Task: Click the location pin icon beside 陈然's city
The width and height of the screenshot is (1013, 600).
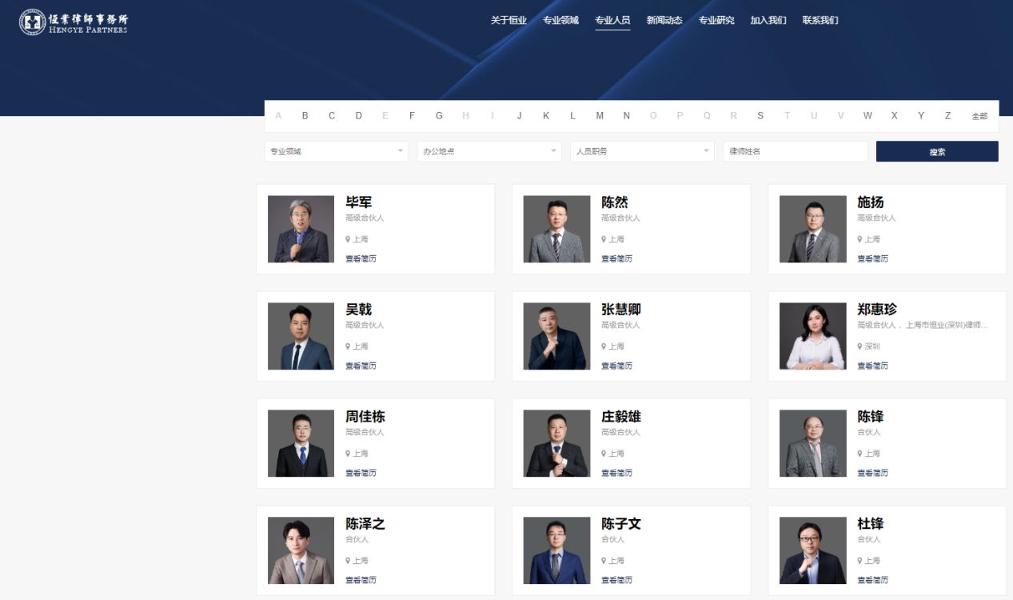Action: 605,238
